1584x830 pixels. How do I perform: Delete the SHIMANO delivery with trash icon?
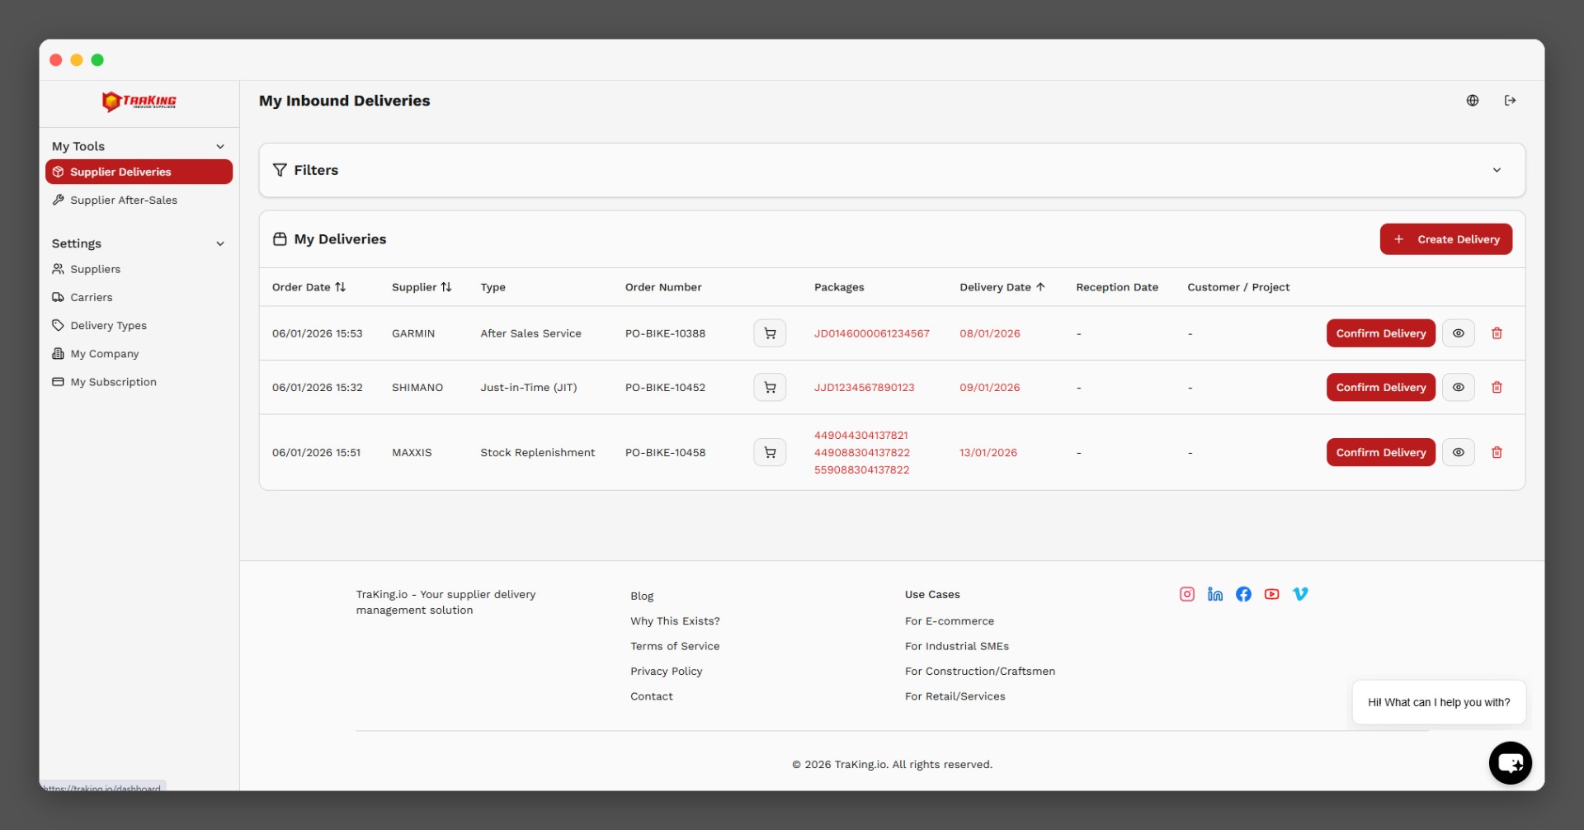[1497, 387]
